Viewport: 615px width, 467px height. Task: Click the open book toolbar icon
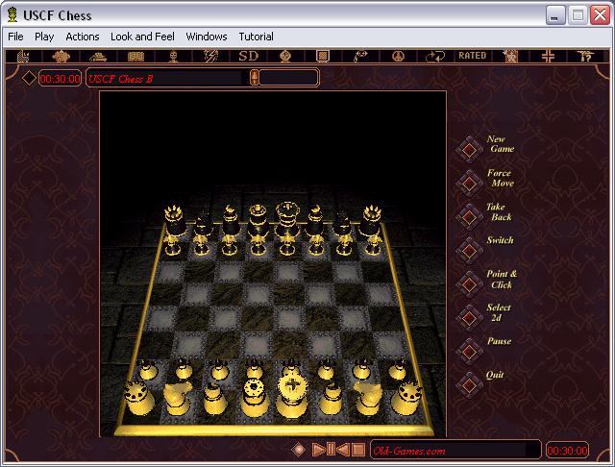(135, 56)
